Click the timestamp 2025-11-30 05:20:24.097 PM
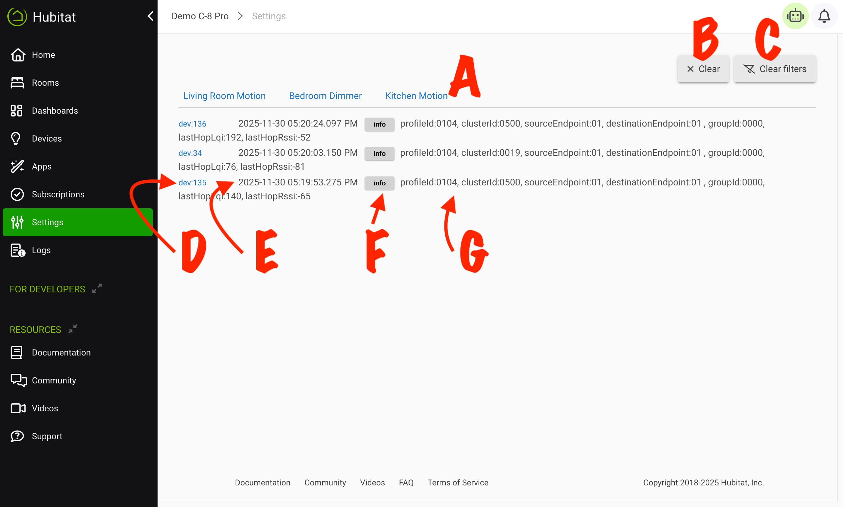 tap(298, 123)
